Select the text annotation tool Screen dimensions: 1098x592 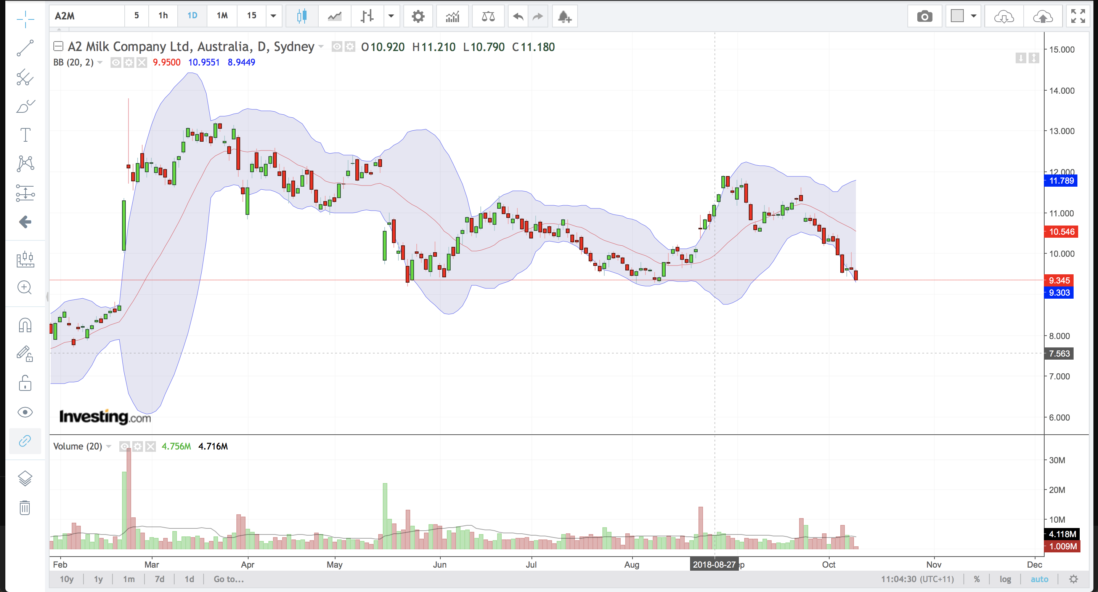click(25, 135)
